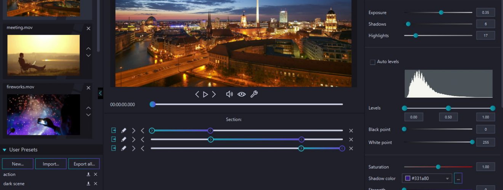Open the wrench settings icon

254,94
